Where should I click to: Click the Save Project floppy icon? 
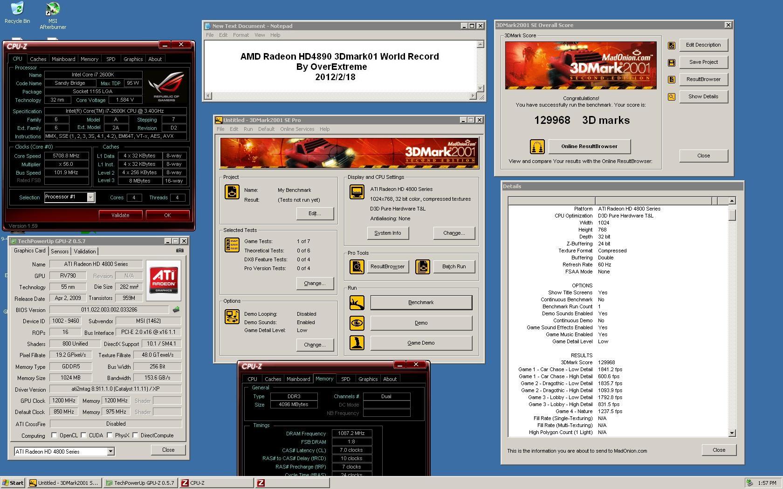(x=672, y=62)
